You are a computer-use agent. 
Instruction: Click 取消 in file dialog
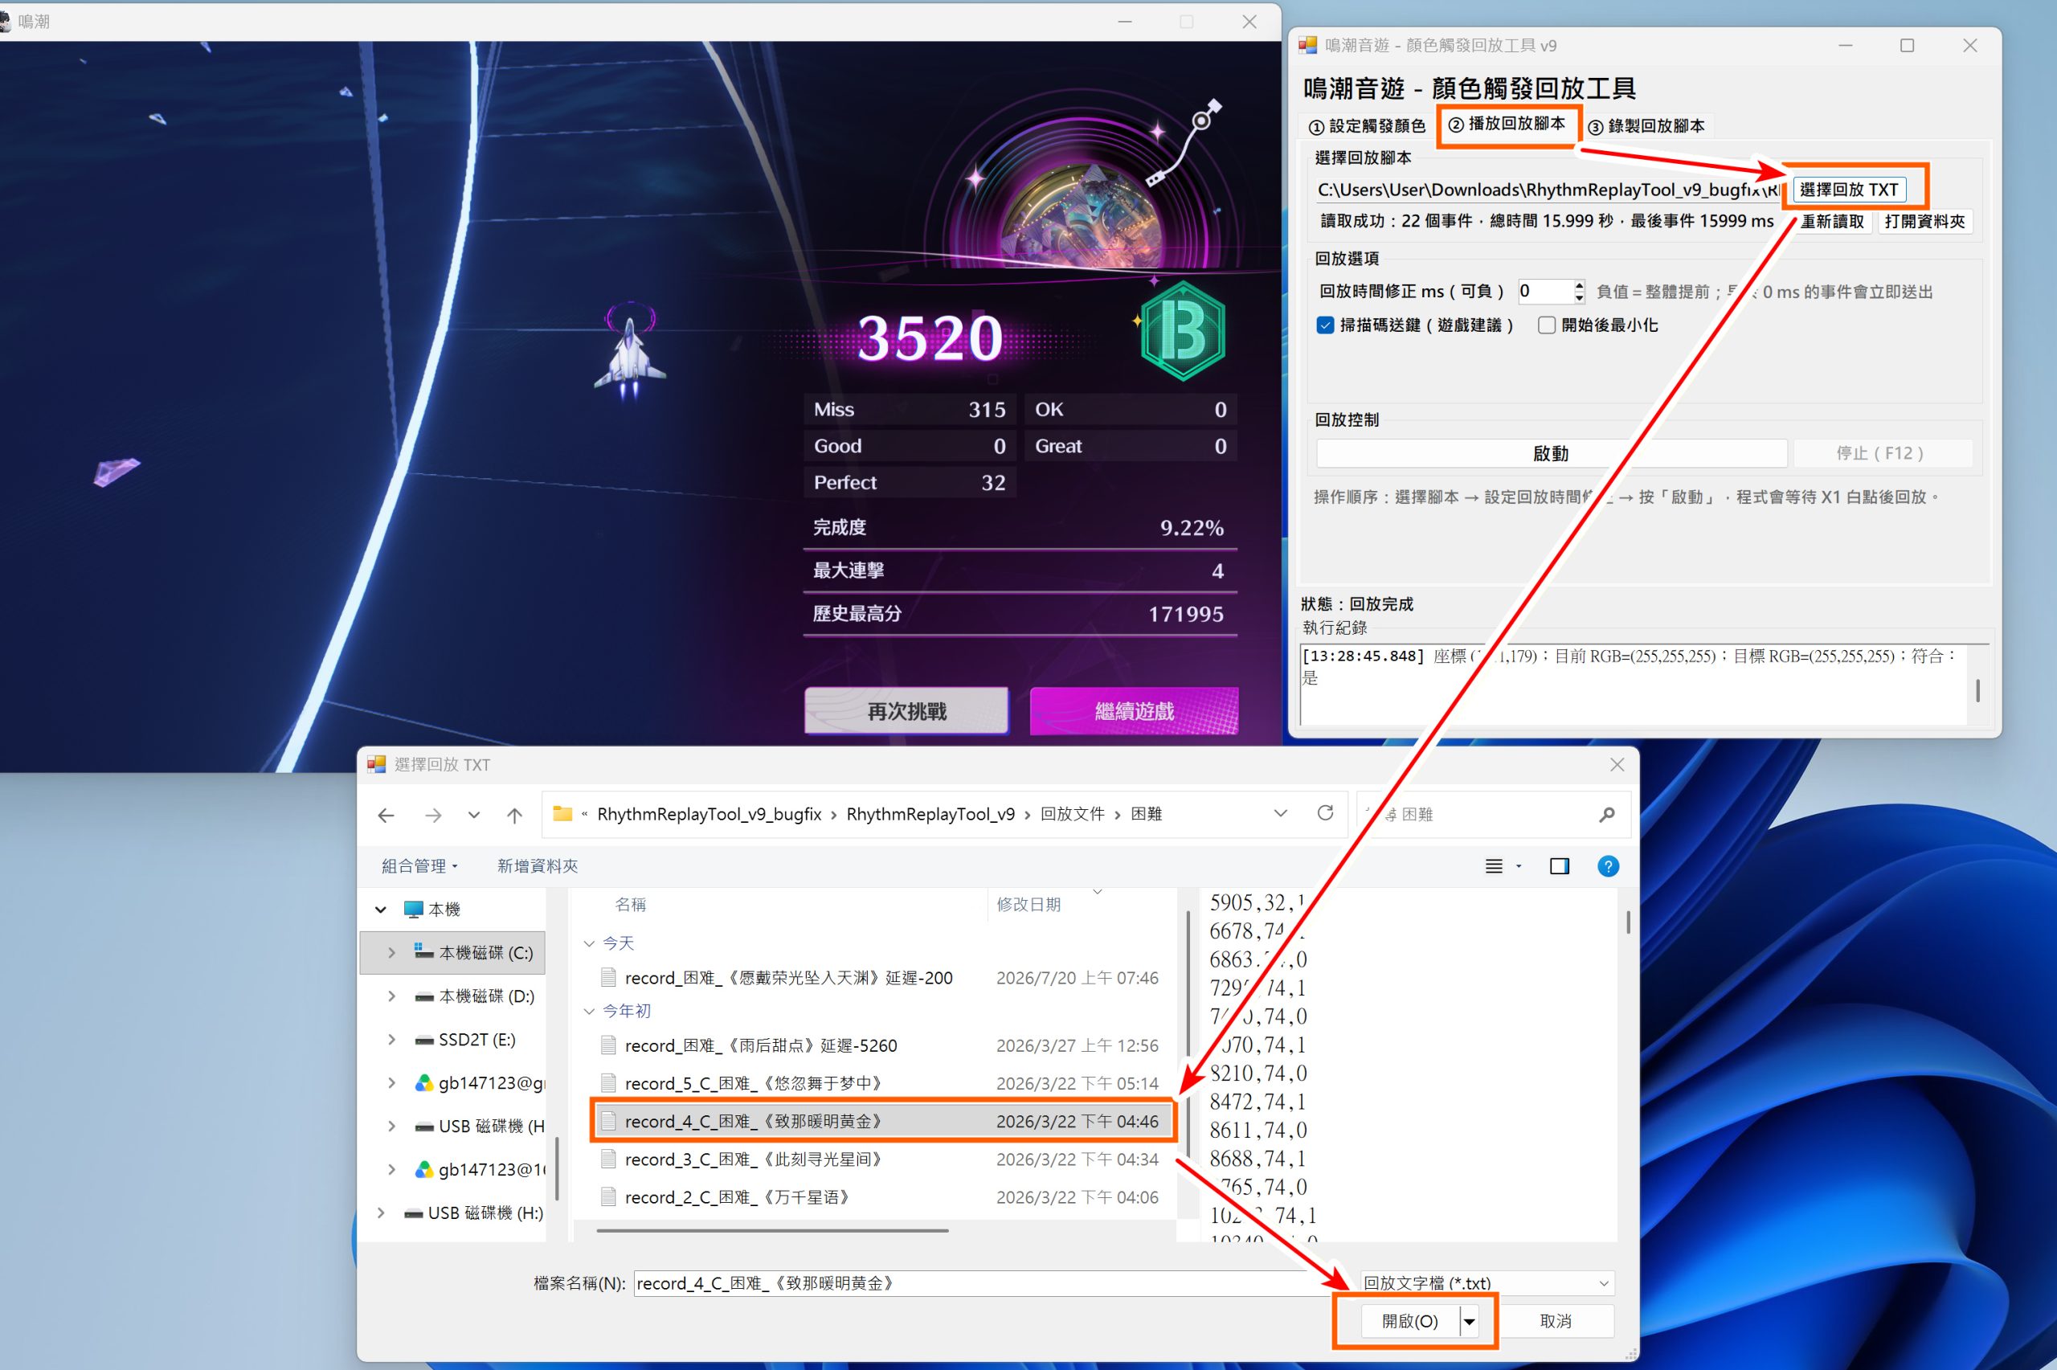coord(1555,1321)
